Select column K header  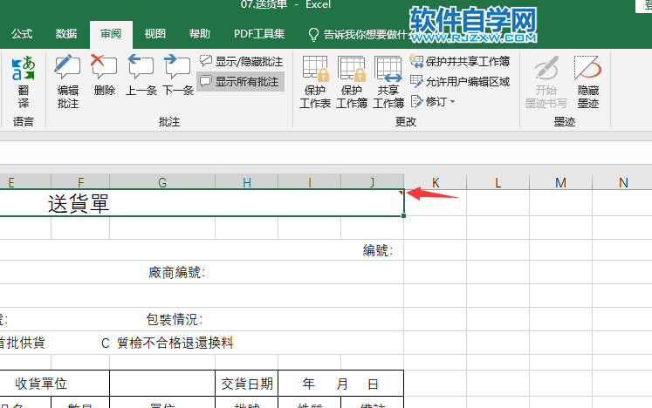(436, 182)
